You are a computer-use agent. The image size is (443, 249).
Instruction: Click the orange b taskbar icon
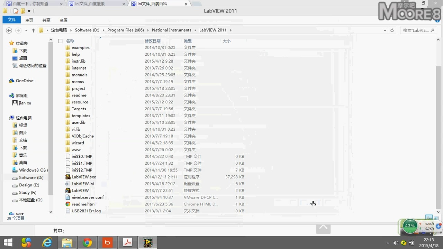coord(107,243)
